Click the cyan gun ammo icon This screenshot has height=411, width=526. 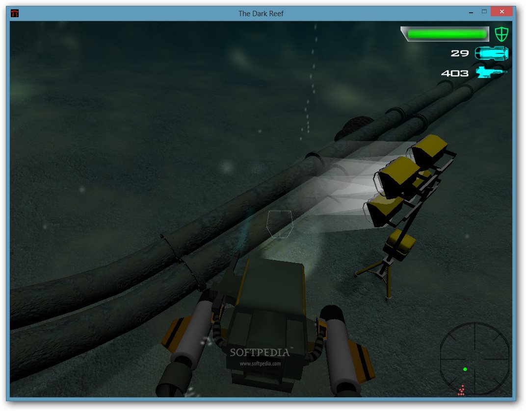tap(491, 72)
